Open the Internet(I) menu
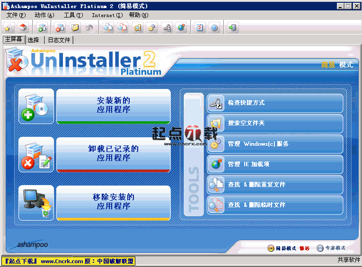Image resolution: width=362 pixels, height=267 pixels. 107,15
